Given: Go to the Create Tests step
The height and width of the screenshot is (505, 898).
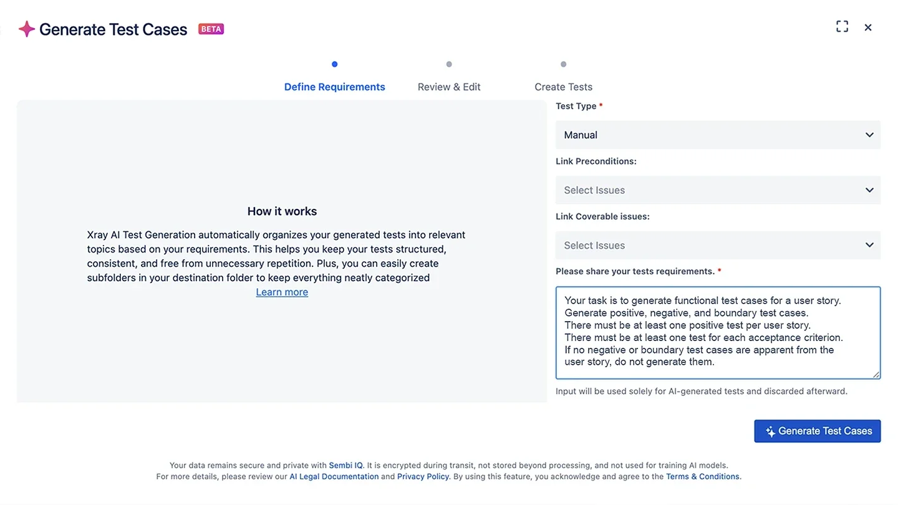Looking at the screenshot, I should pyautogui.click(x=563, y=87).
